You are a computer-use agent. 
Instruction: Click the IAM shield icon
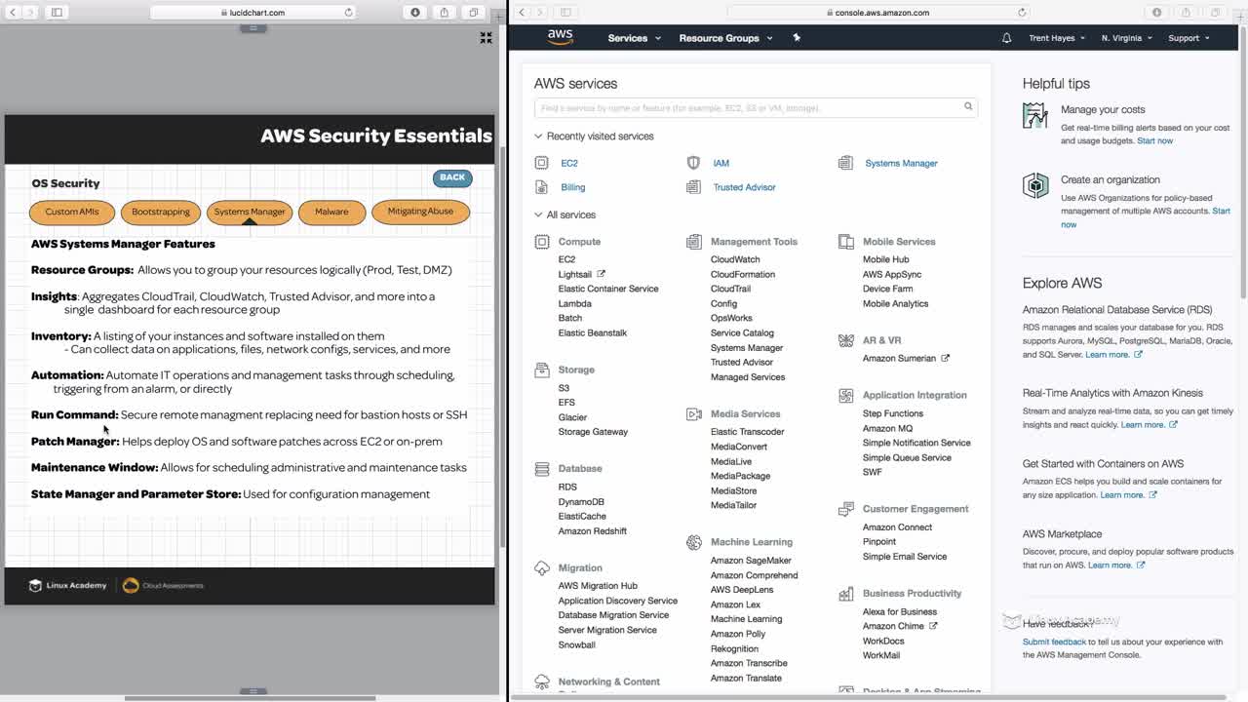[x=693, y=163]
